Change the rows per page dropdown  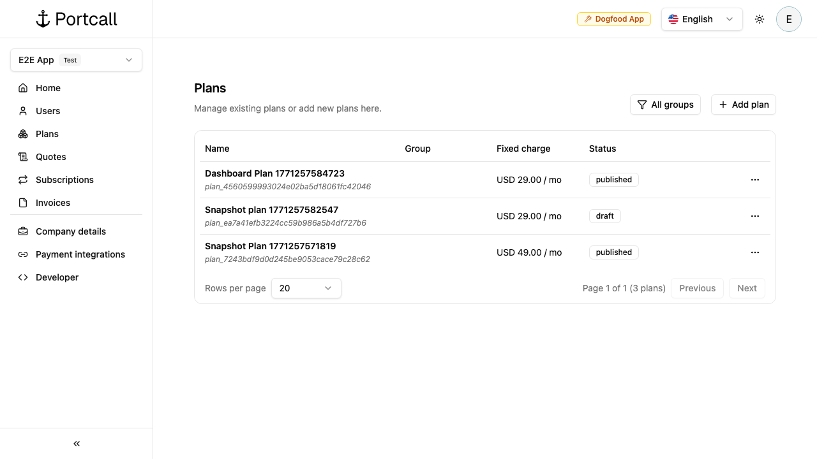pyautogui.click(x=306, y=288)
